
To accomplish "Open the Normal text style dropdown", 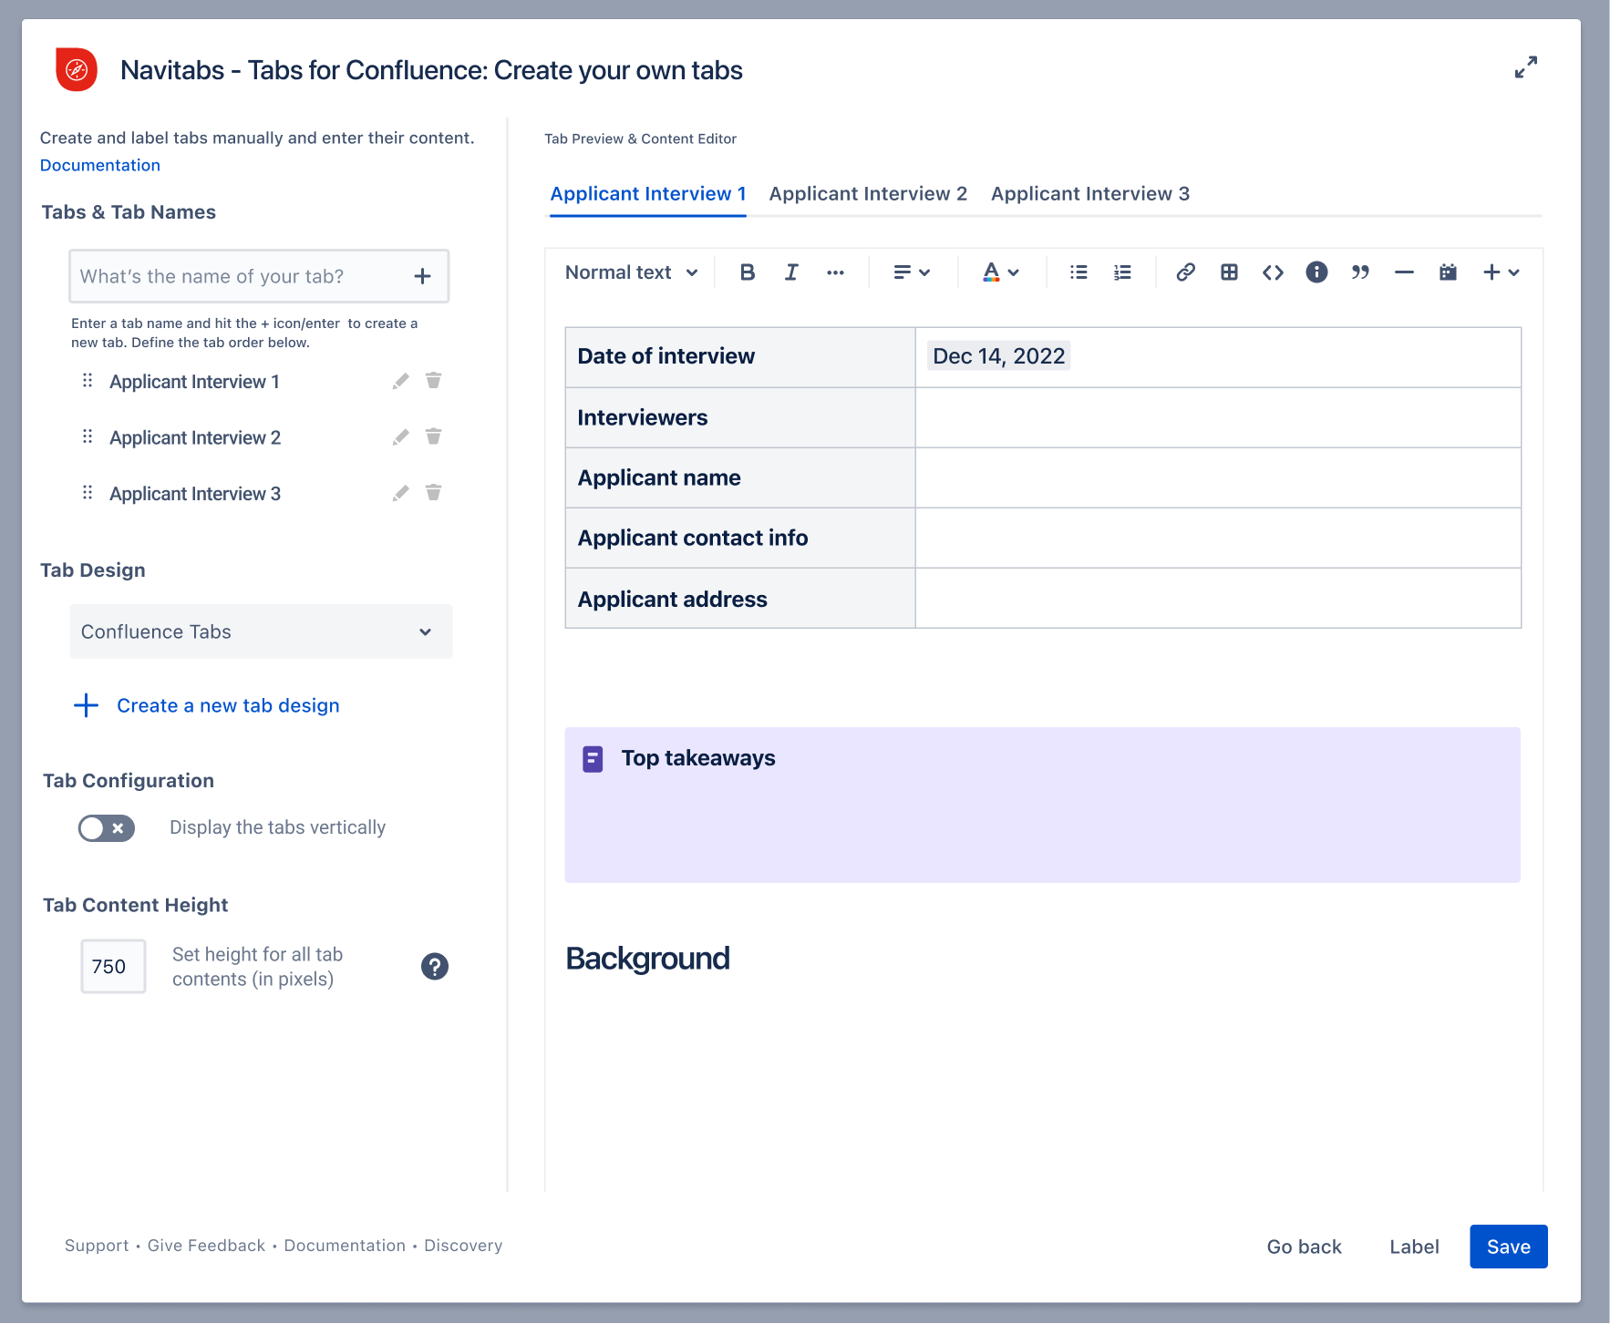I will 631,272.
